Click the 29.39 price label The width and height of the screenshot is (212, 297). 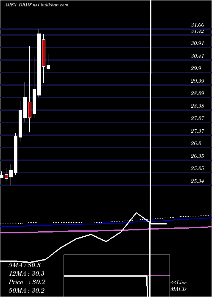coord(198,81)
